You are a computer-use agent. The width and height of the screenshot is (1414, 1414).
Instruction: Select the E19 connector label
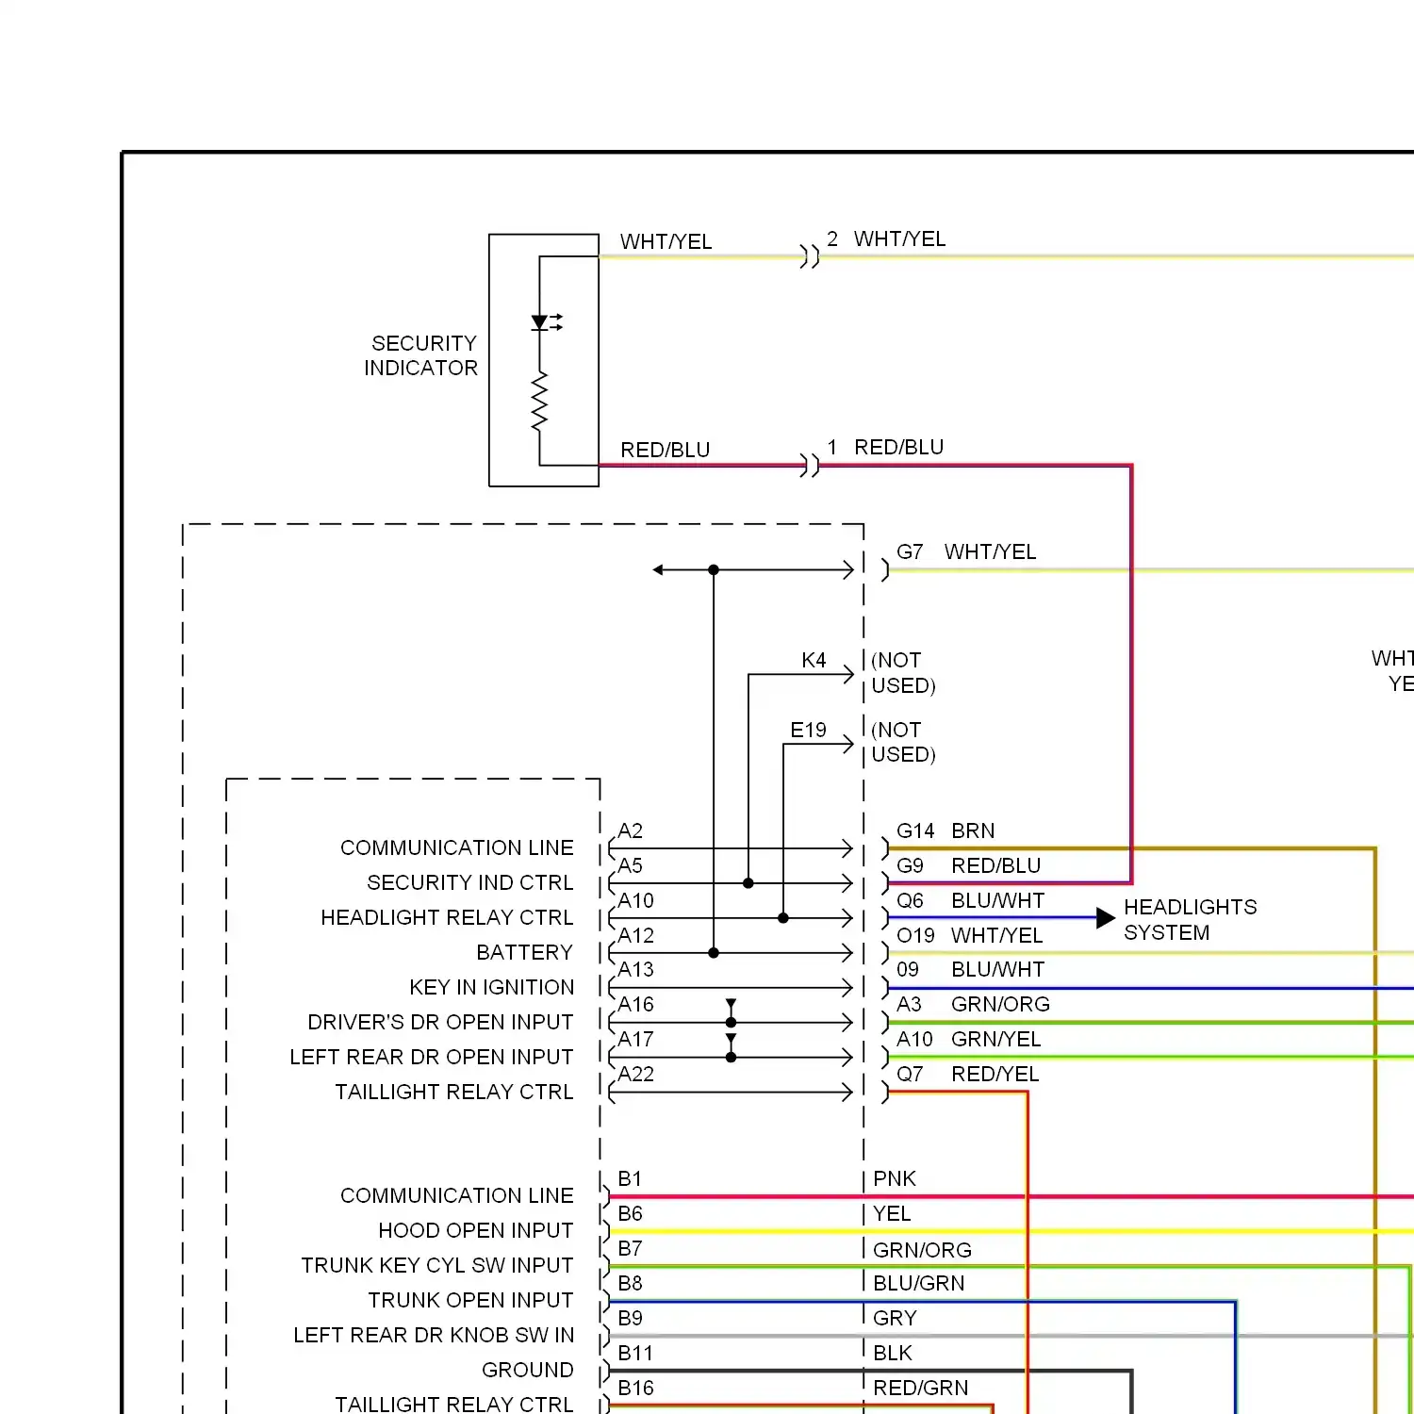click(x=808, y=730)
